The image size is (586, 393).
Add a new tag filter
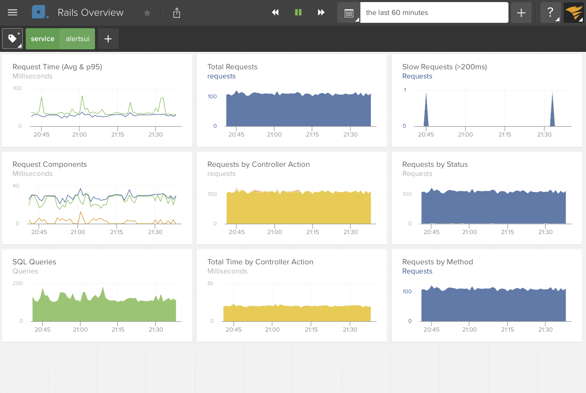pyautogui.click(x=108, y=39)
